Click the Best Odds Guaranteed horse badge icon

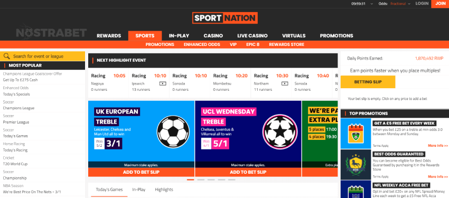tap(356, 165)
